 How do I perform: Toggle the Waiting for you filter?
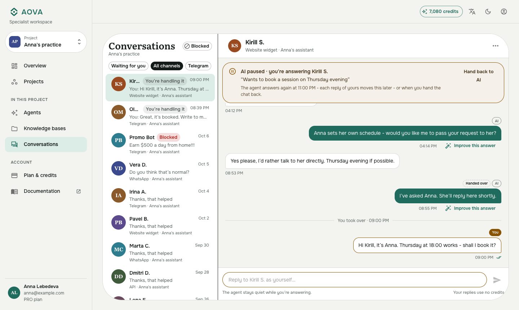tap(128, 66)
